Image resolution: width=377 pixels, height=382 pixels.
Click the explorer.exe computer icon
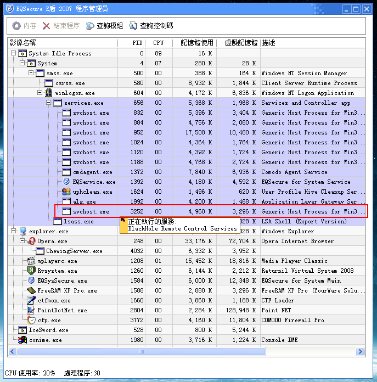click(x=23, y=231)
